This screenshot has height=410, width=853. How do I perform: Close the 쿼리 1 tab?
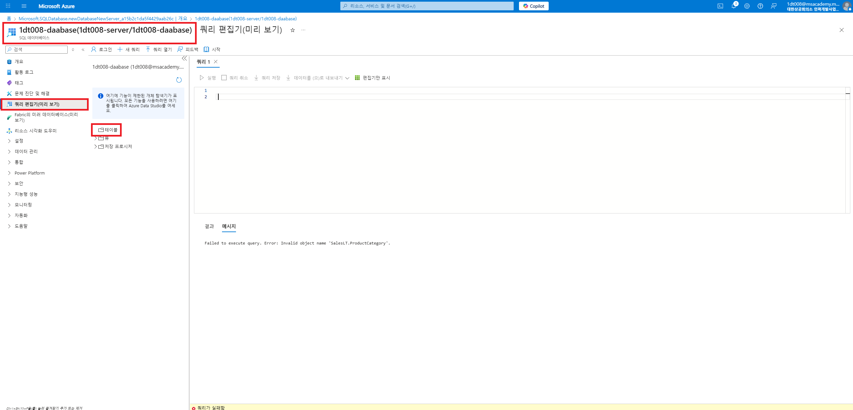216,62
